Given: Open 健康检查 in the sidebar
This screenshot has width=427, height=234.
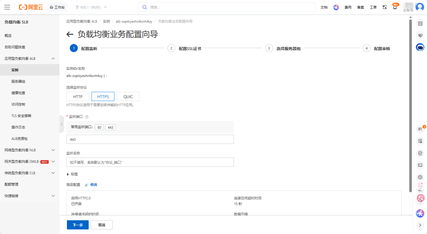Looking at the screenshot, I should (30, 93).
